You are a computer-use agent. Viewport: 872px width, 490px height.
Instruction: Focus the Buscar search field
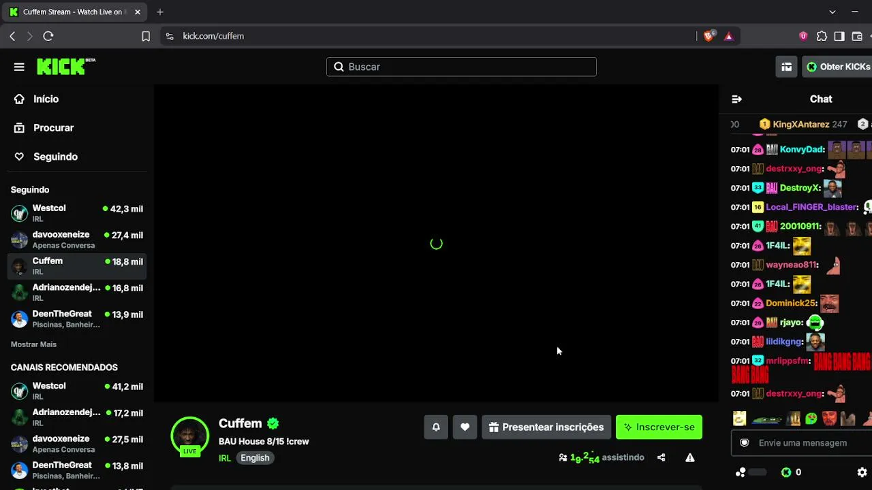click(461, 67)
